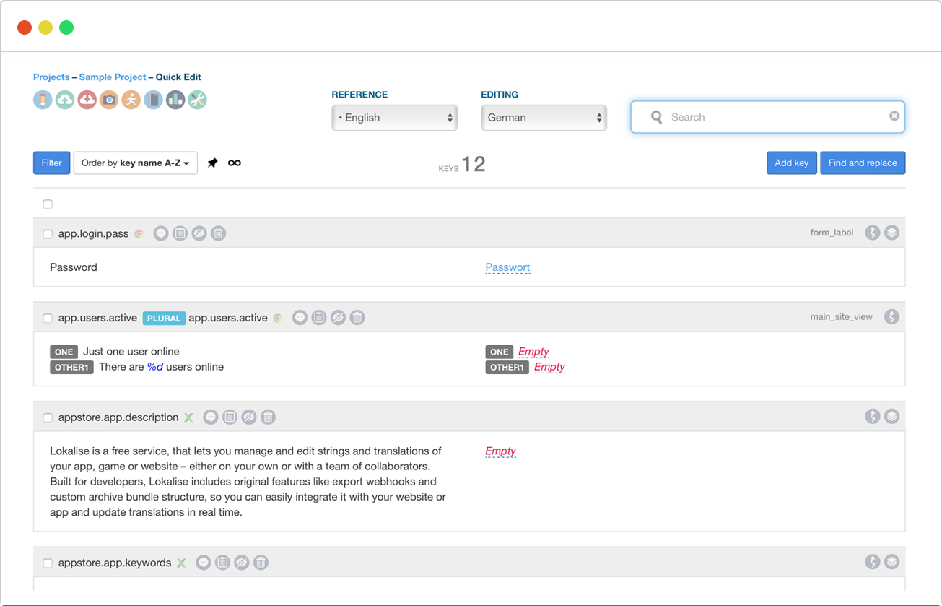Image resolution: width=942 pixels, height=606 pixels.
Task: Open the camera screenshots icon
Action: [109, 100]
